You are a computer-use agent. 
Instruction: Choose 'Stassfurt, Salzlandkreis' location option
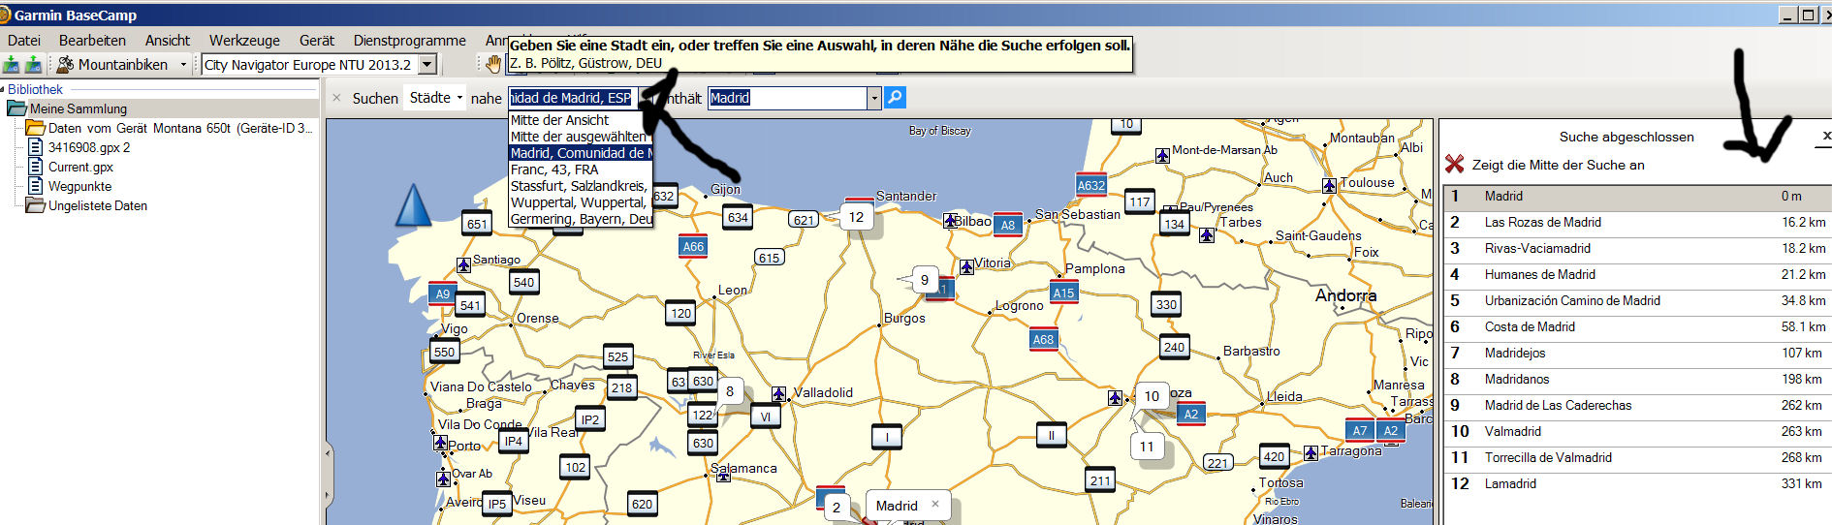(x=581, y=186)
